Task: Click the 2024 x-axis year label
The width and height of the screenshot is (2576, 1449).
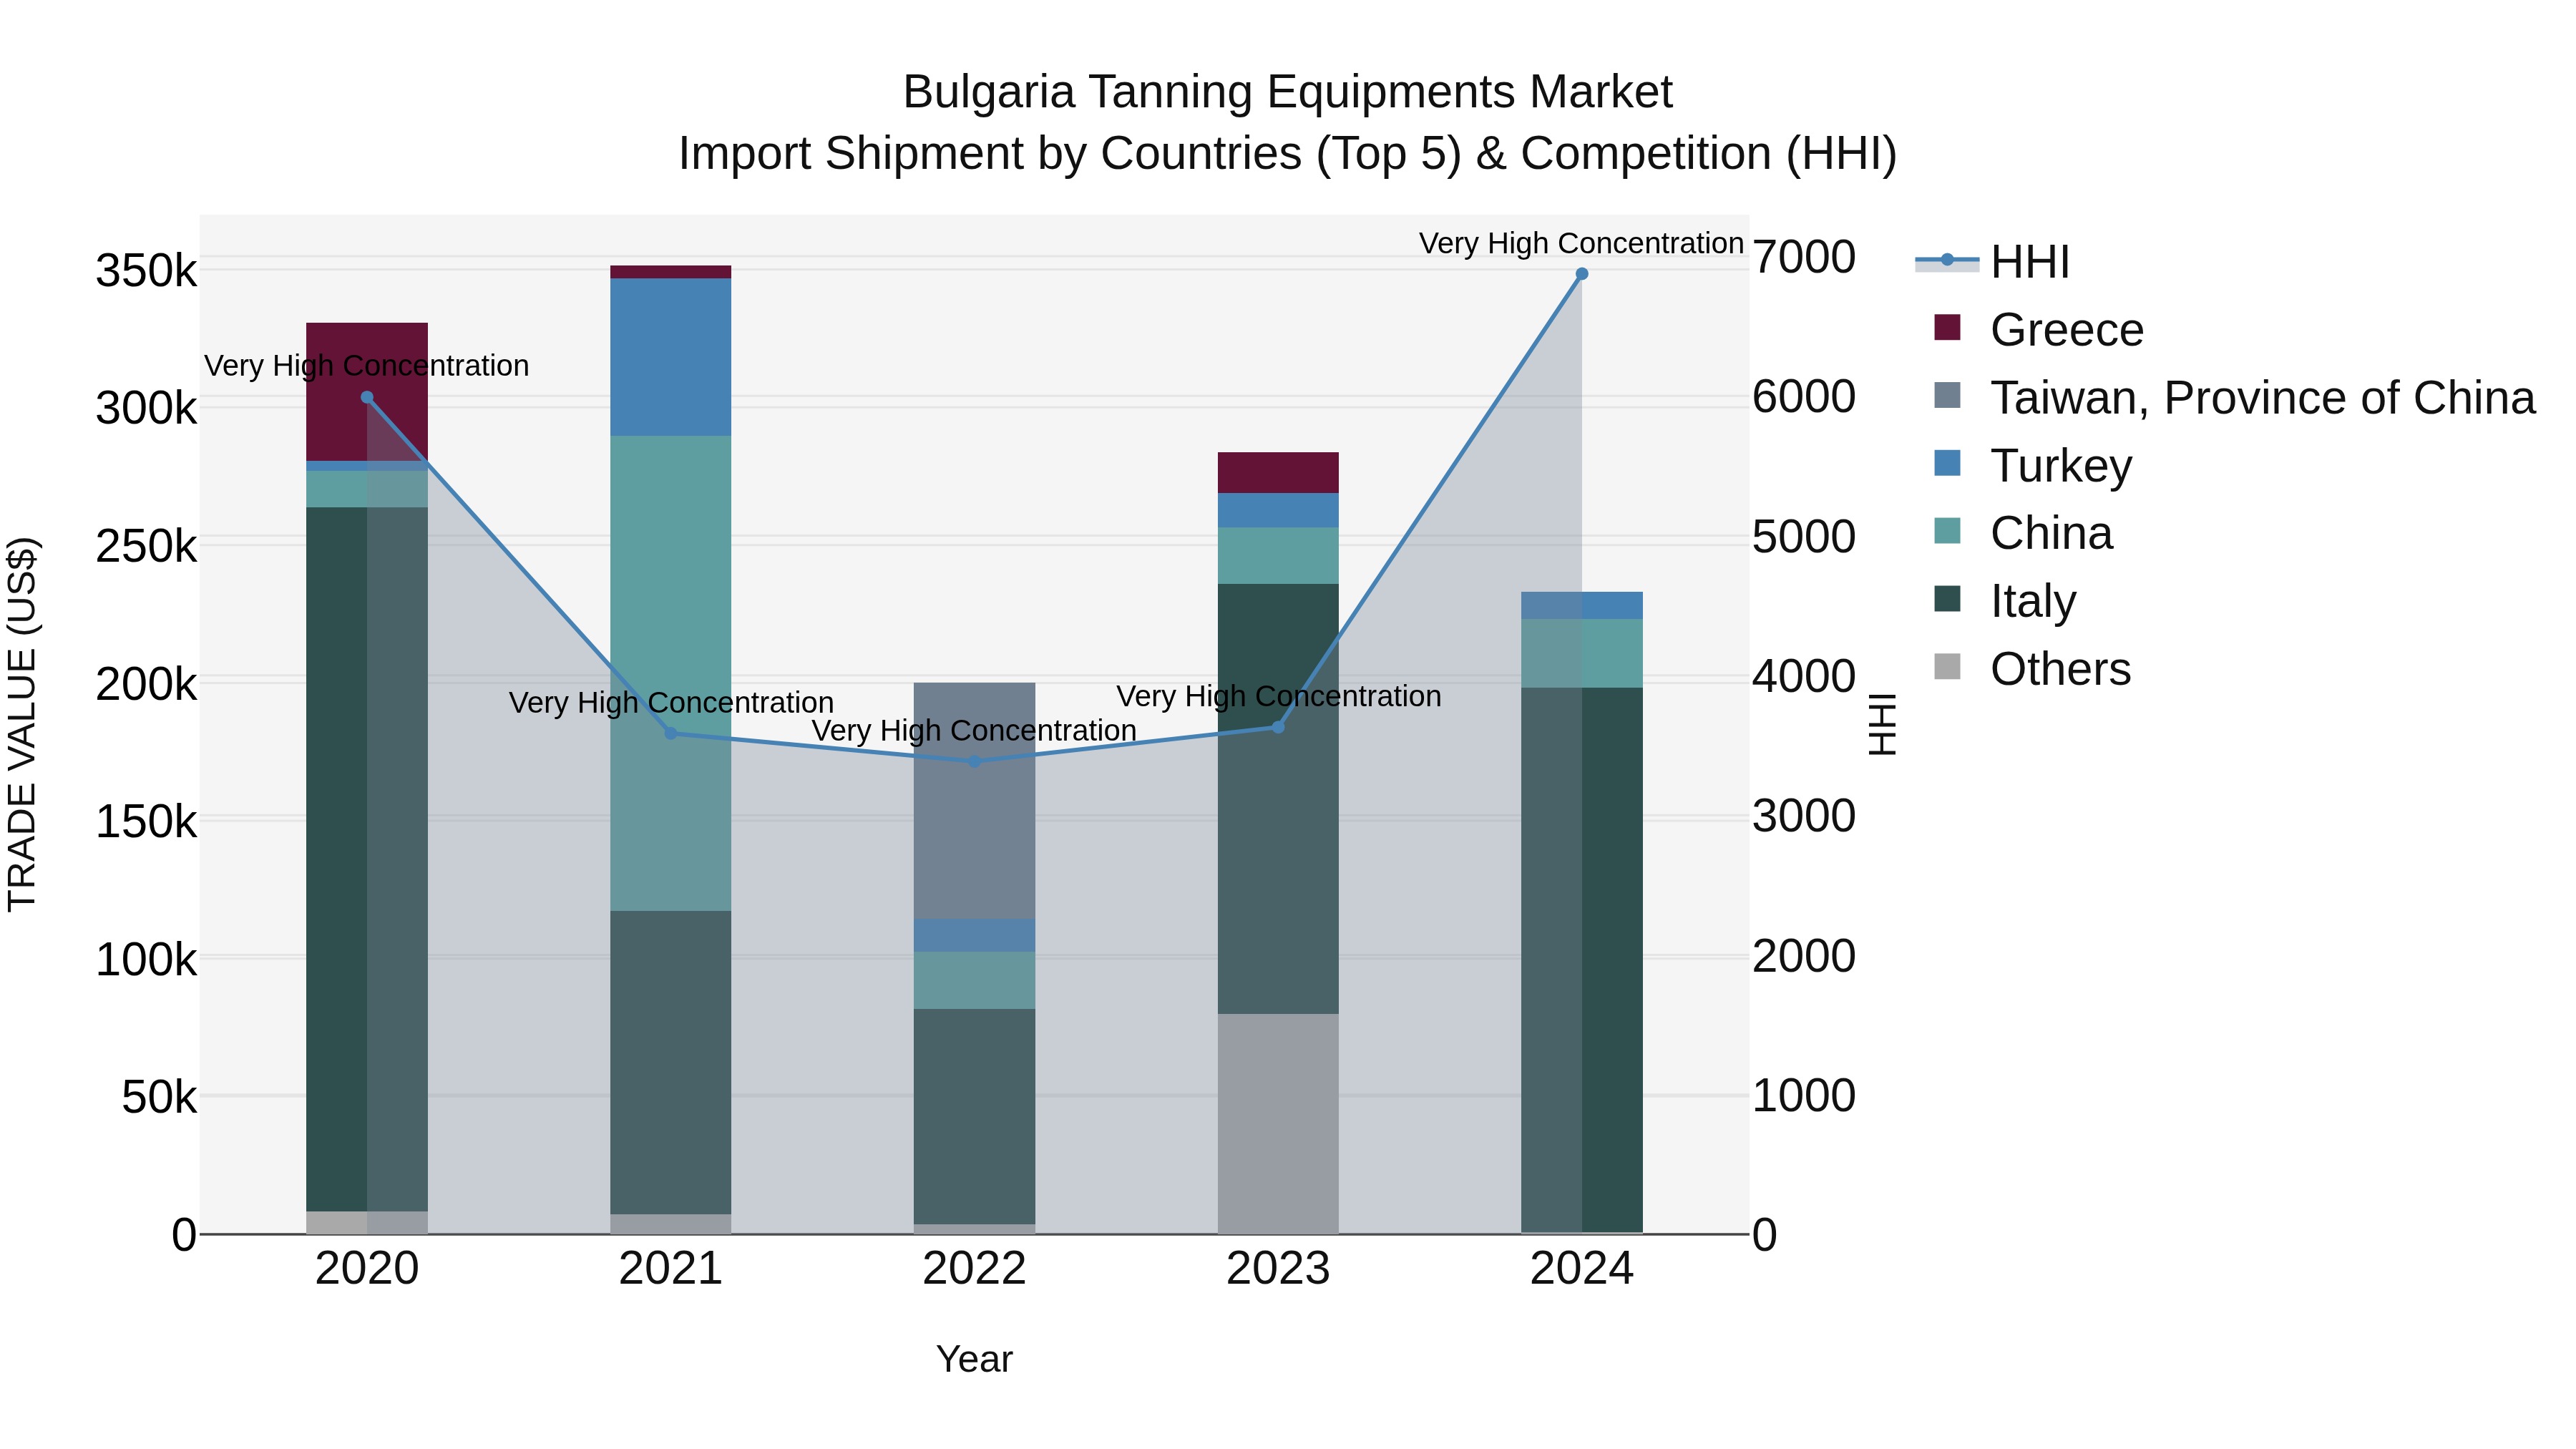Action: 1582,1269
